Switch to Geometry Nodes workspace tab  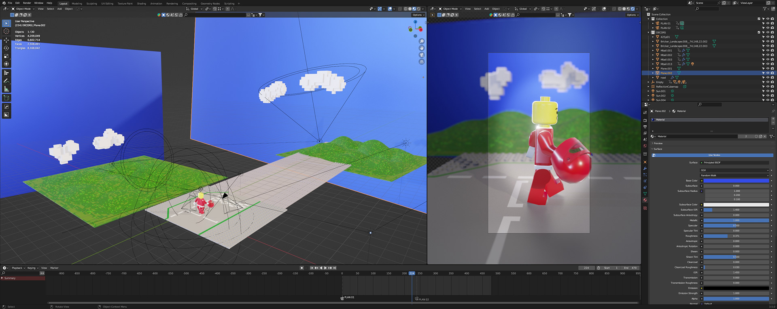click(210, 4)
